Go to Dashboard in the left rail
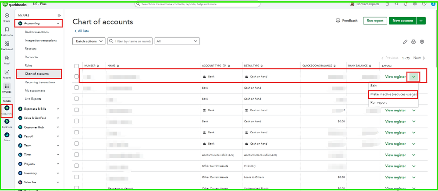Screen dimensions: 438x191 [7, 44]
